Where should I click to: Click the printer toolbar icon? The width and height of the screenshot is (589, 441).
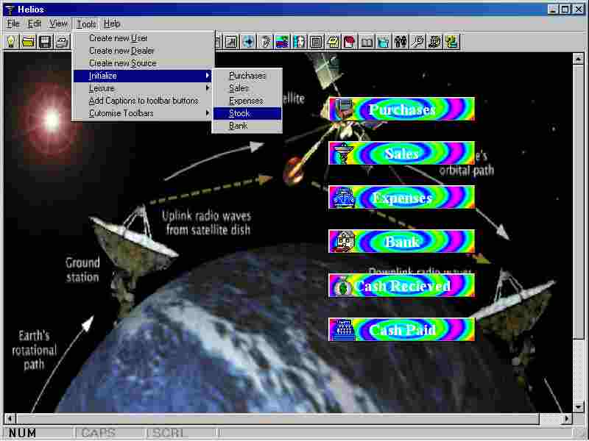coord(63,42)
